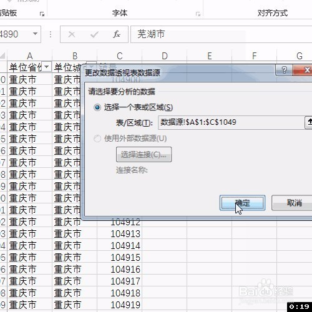Screen dimensions: 312x312
Task: Open the 字体 group dialog launcher
Action: [x=198, y=14]
